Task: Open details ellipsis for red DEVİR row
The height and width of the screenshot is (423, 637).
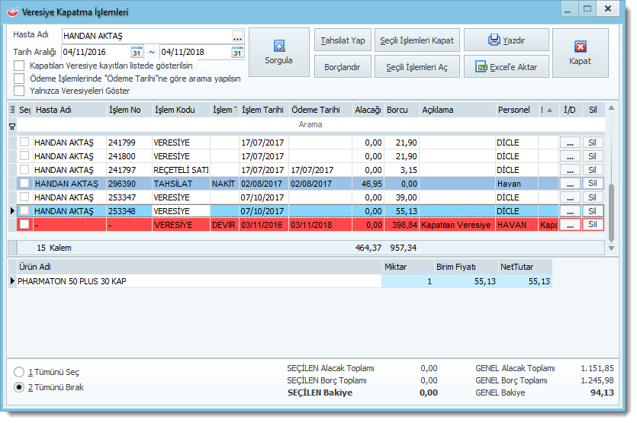Action: pyautogui.click(x=571, y=225)
